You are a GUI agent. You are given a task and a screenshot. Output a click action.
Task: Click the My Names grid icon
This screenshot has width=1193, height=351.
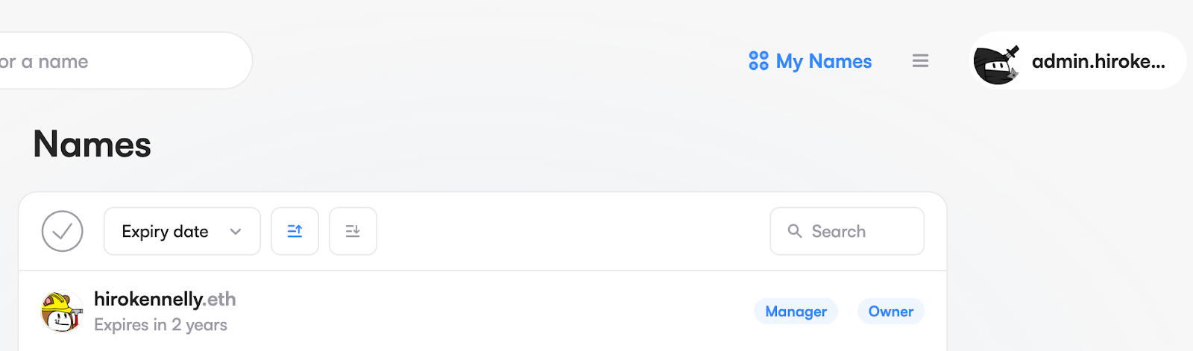tap(758, 61)
